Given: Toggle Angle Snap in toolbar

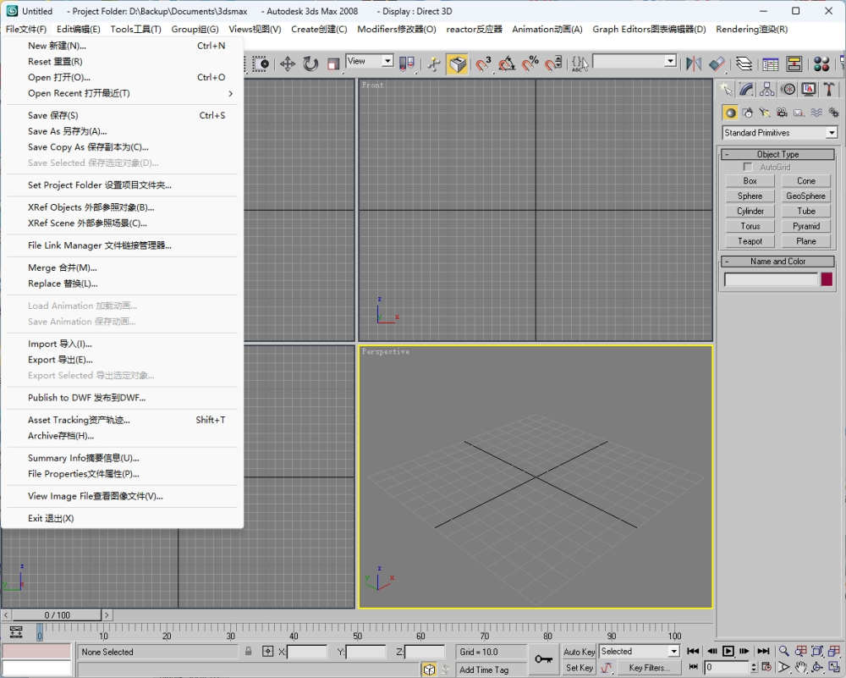Looking at the screenshot, I should [x=507, y=64].
